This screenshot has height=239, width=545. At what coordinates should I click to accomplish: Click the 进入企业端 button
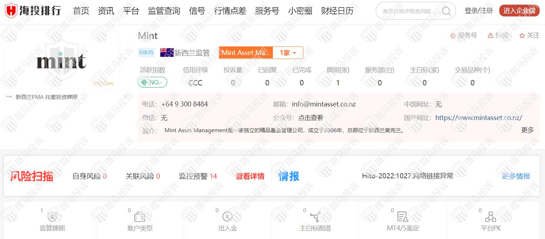pyautogui.click(x=519, y=11)
